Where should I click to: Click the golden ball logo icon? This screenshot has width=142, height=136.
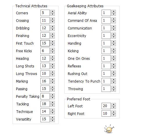coord(109,129)
